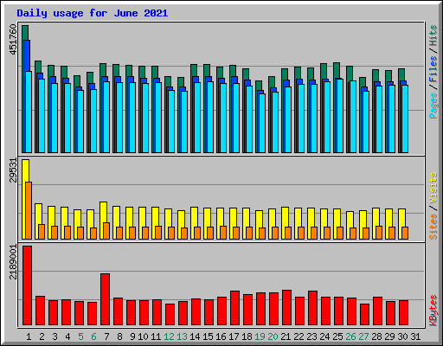Viewport: 443px width, 346px height.
Task: Click the 'KBytes' legend label
Action: [433, 311]
